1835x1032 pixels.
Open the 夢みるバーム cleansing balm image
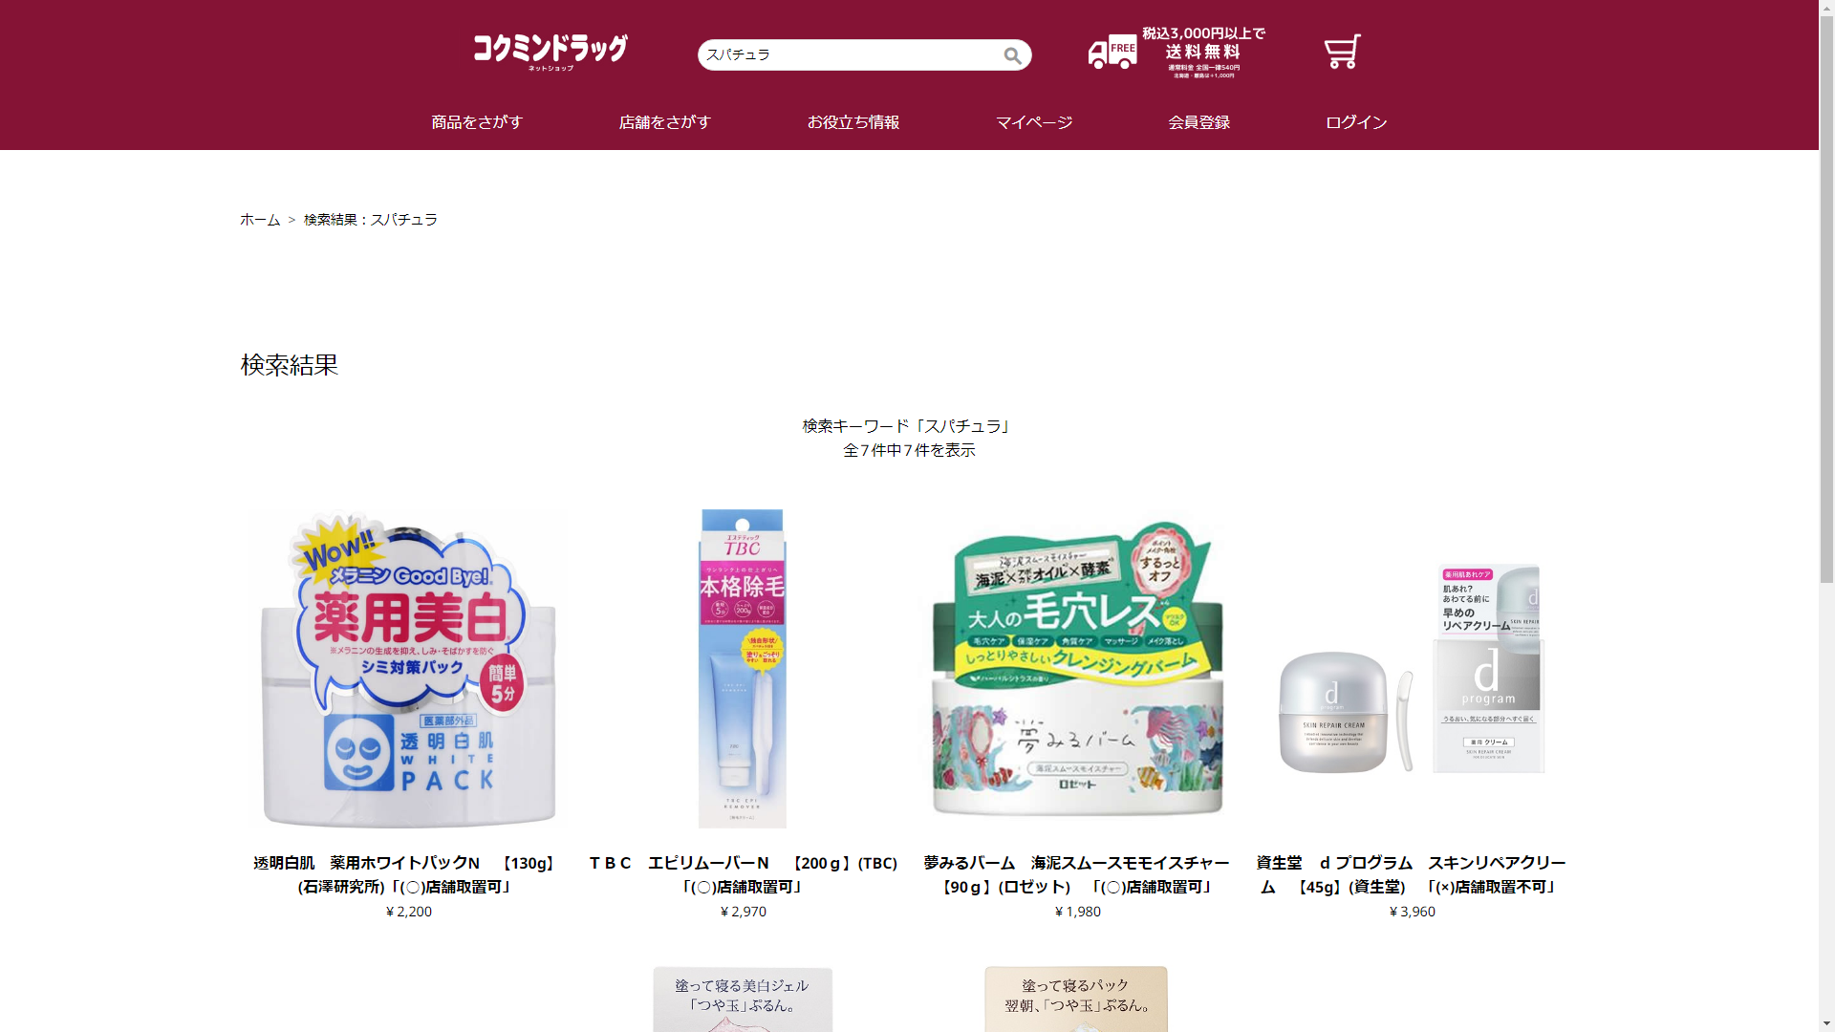[1077, 669]
